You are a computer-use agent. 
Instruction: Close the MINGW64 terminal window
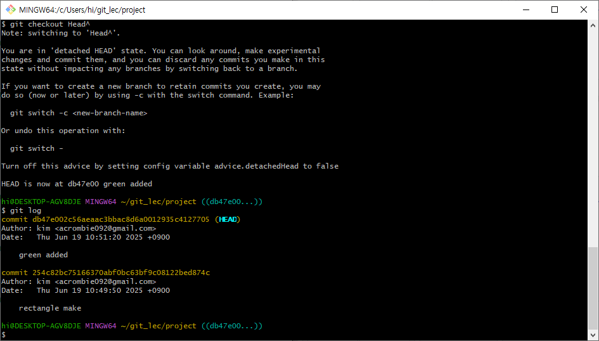pyautogui.click(x=584, y=10)
